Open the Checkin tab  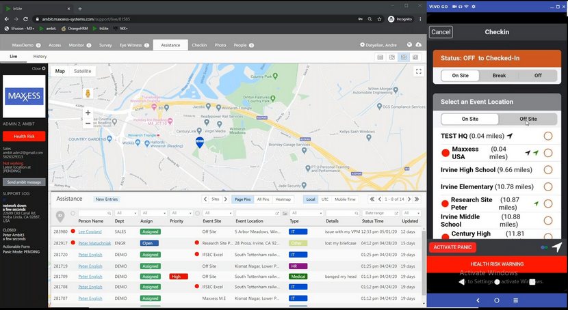coord(199,45)
